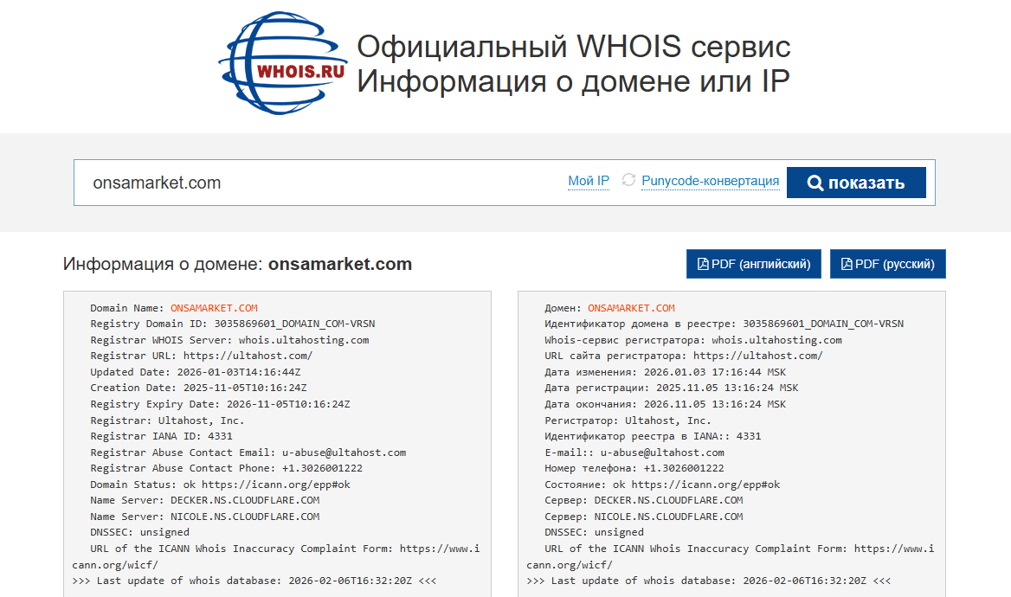
Task: Click Creation Date 2025-11-05T10:16:24Z line
Action: (x=198, y=388)
